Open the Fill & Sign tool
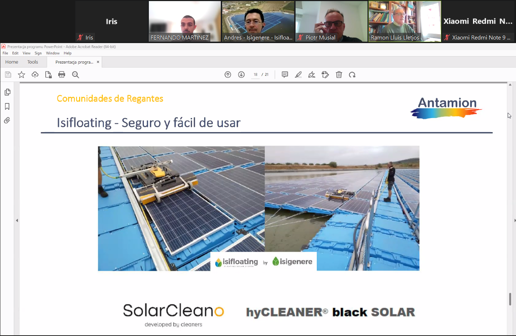This screenshot has height=336, width=516. (312, 75)
